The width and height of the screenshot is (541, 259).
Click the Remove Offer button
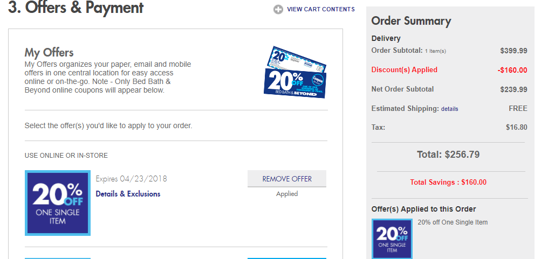[287, 179]
